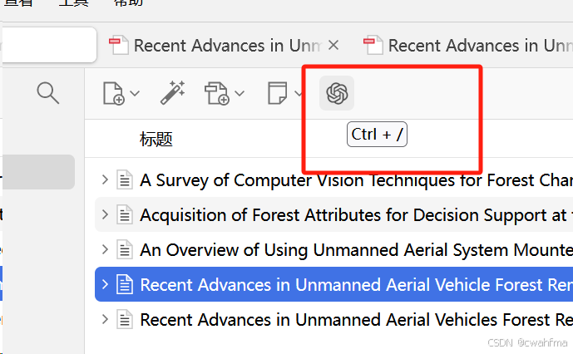This screenshot has height=354, width=573.
Task: Select "An Overview of Using Unmanned Aerial System"
Action: (x=349, y=249)
